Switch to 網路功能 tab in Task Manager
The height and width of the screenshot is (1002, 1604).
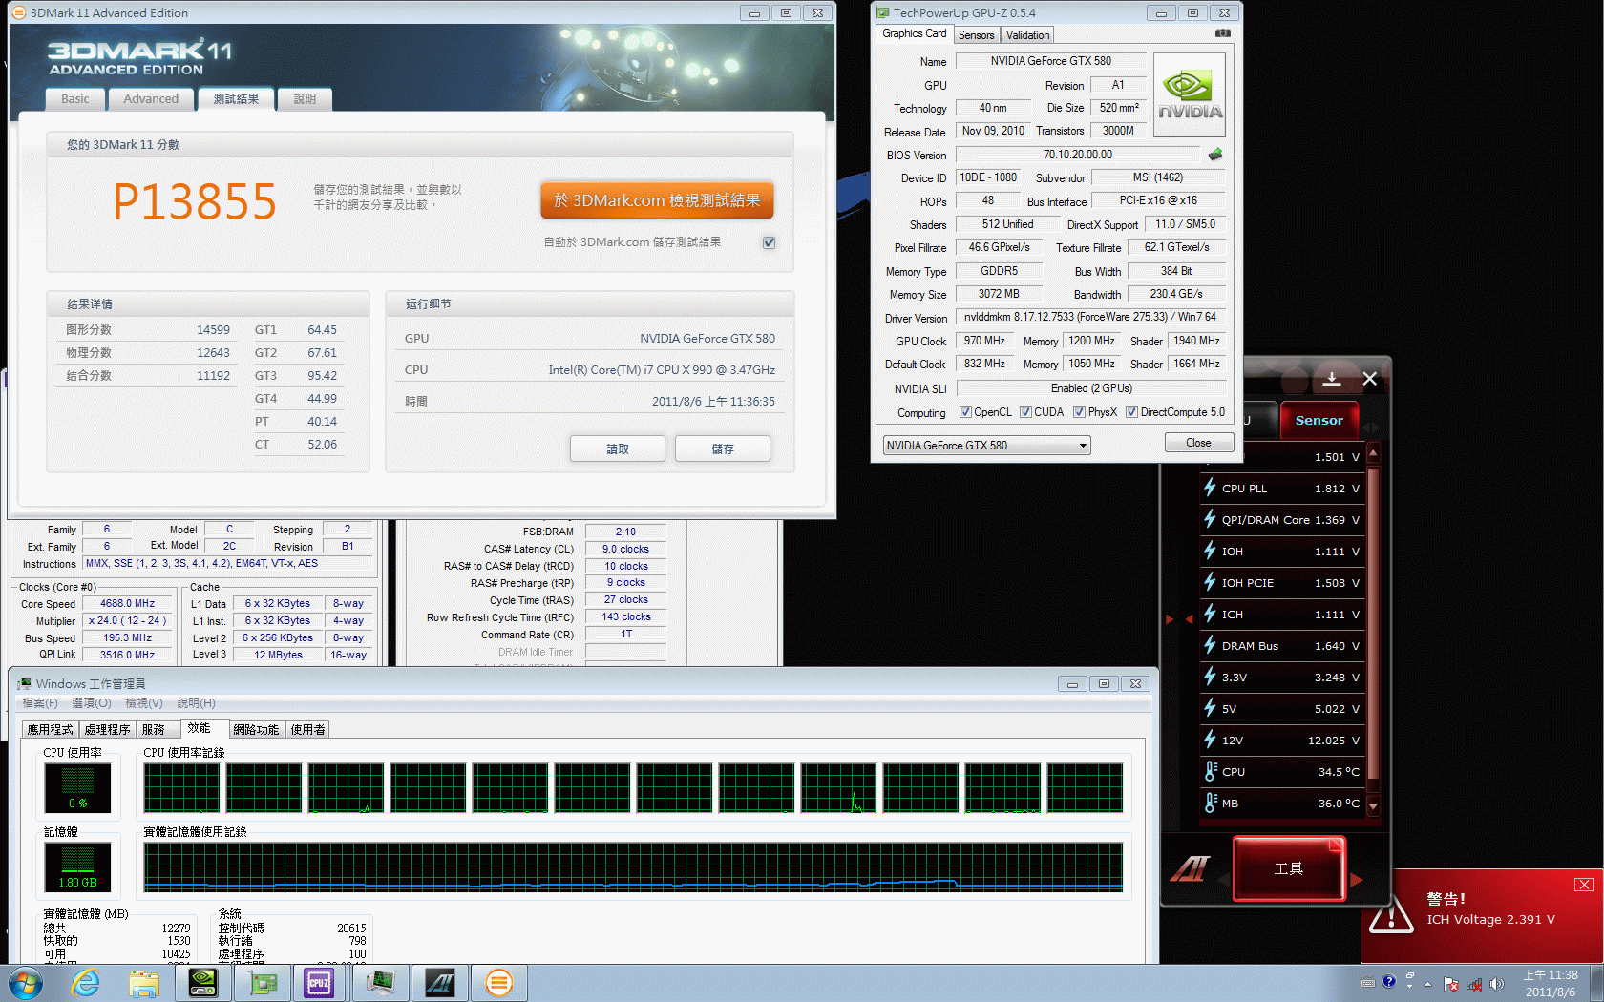[256, 729]
